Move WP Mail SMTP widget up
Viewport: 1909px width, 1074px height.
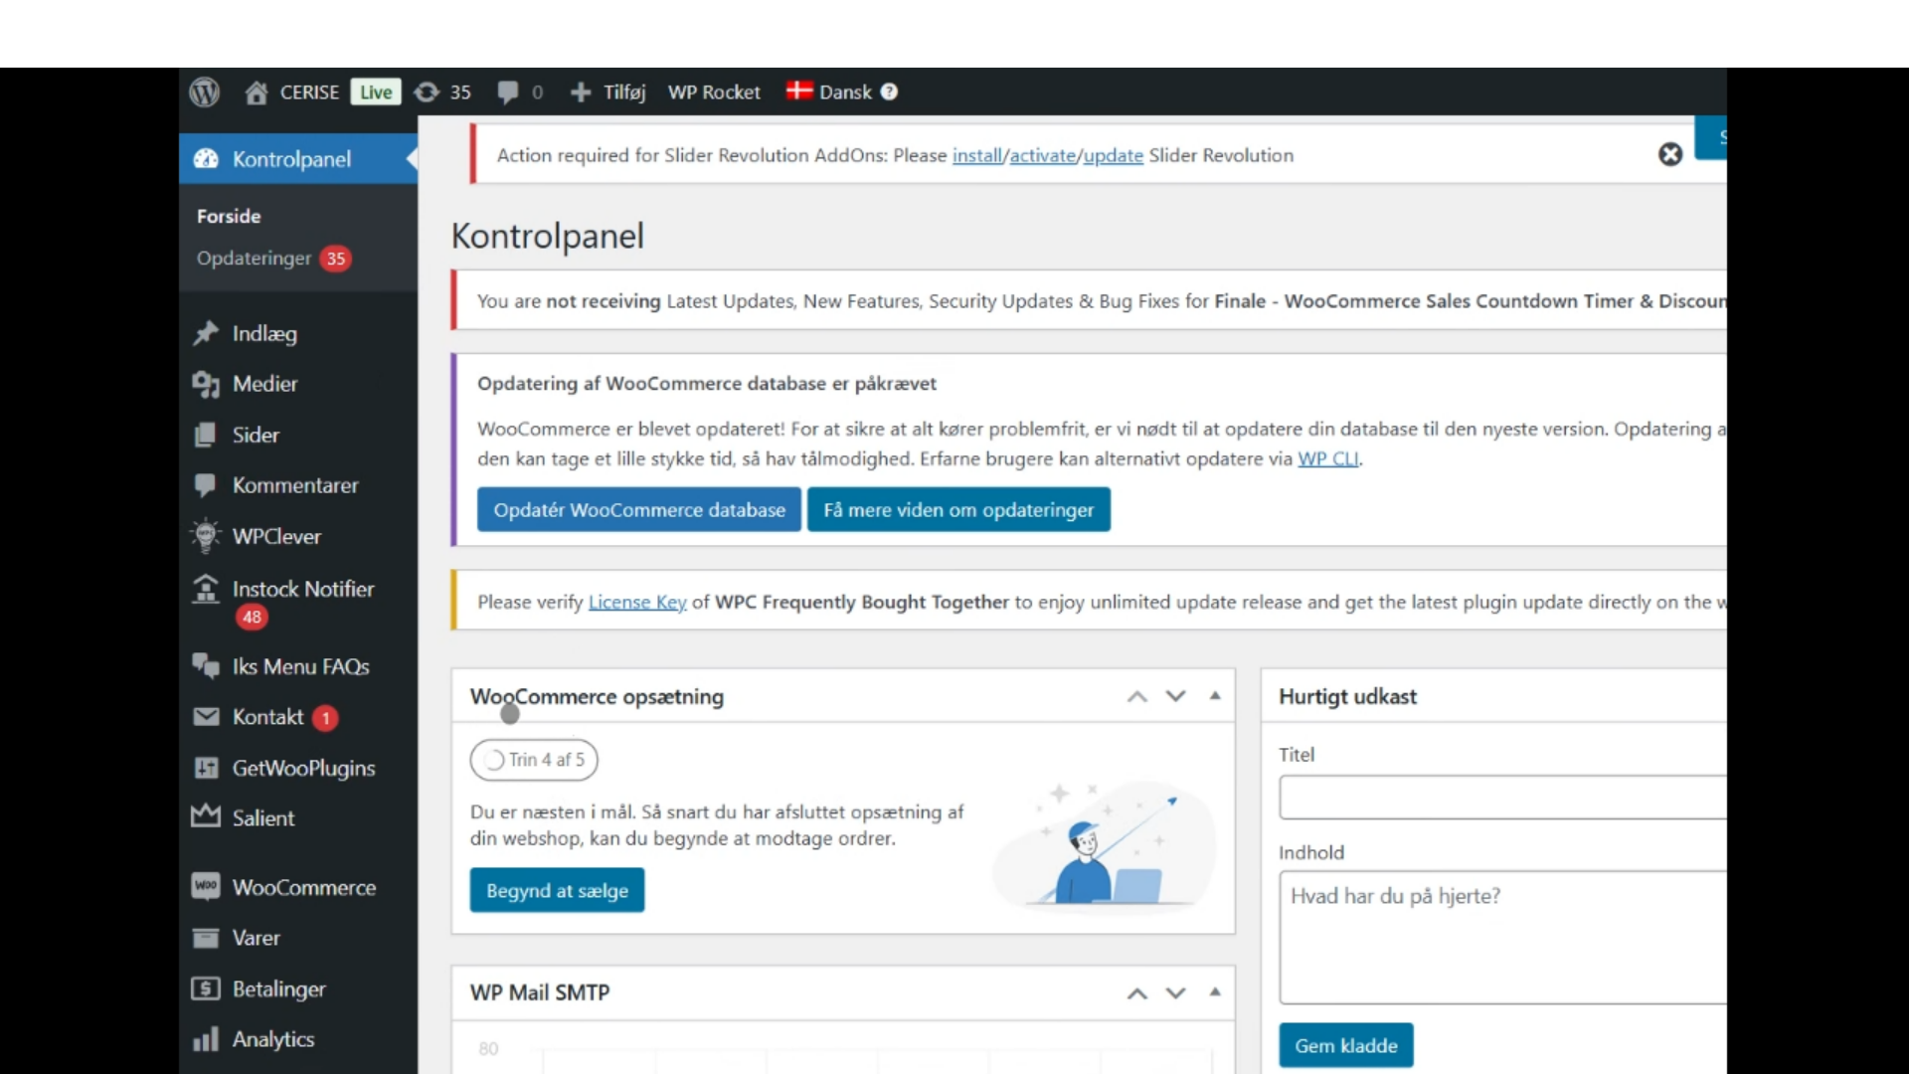coord(1137,993)
